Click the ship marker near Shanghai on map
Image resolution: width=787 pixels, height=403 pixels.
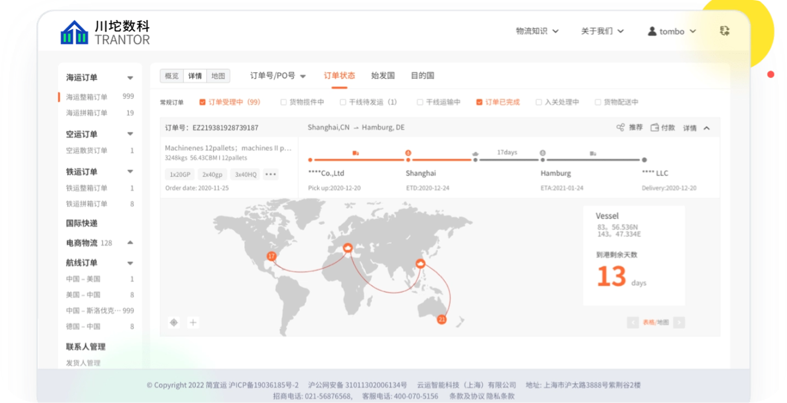coord(420,263)
